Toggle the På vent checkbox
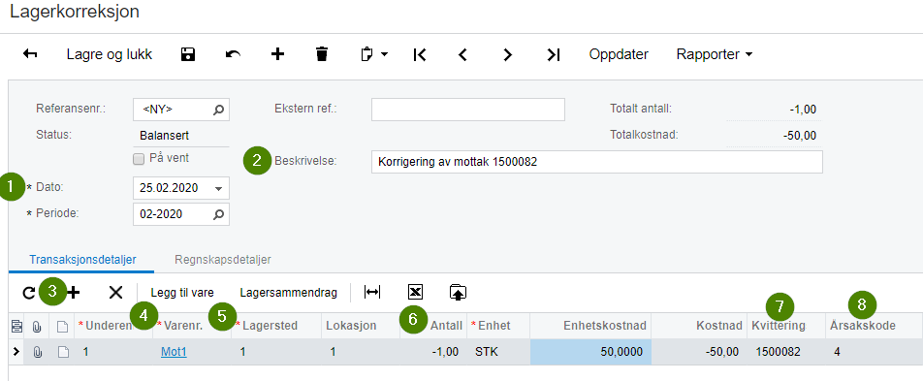 (x=139, y=158)
